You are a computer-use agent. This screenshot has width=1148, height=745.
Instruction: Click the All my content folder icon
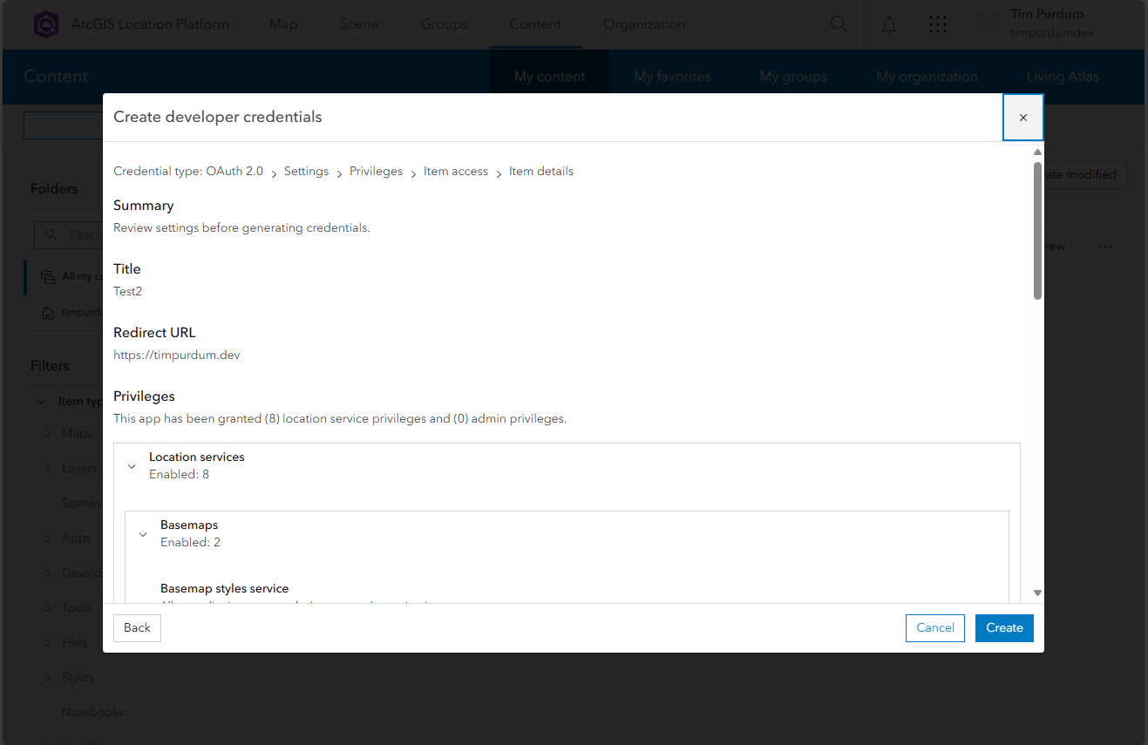48,276
